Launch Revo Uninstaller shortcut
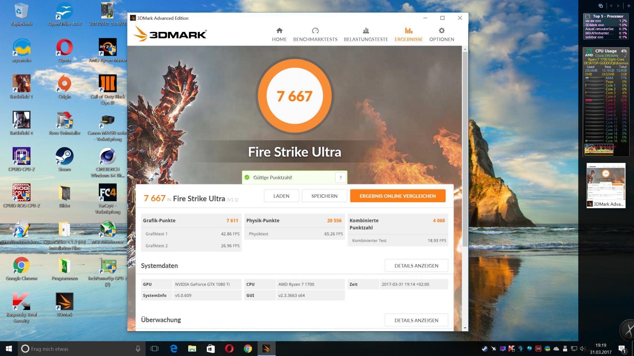This screenshot has width=634, height=356. [65, 123]
